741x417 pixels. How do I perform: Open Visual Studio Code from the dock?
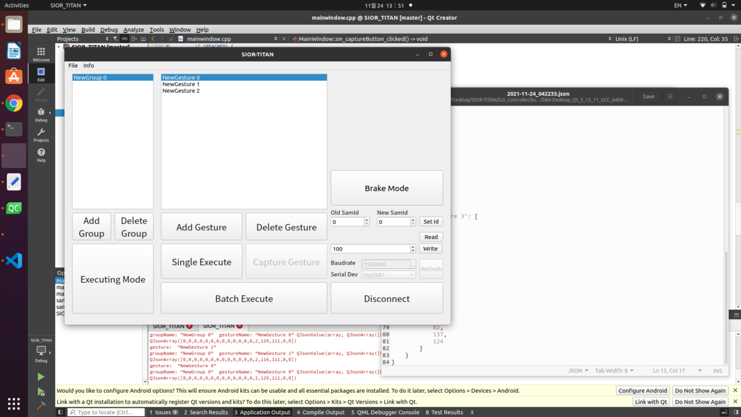point(14,261)
